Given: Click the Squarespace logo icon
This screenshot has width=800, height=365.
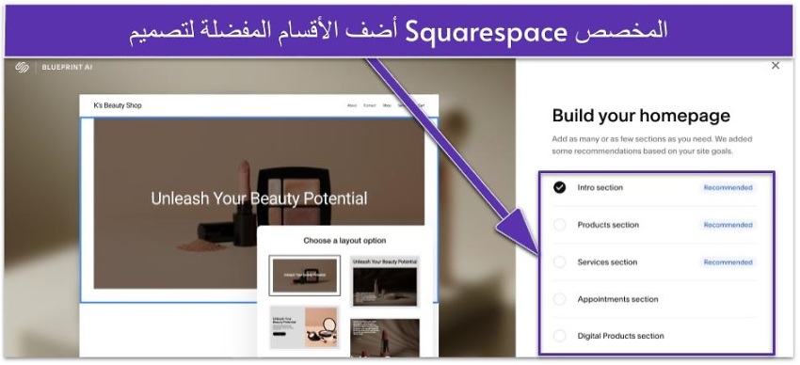Looking at the screenshot, I should pos(22,68).
